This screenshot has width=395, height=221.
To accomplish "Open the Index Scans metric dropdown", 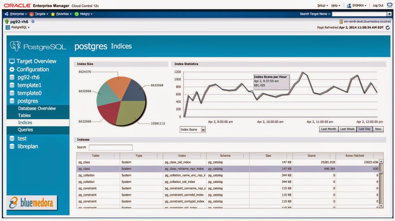I will 193,130.
